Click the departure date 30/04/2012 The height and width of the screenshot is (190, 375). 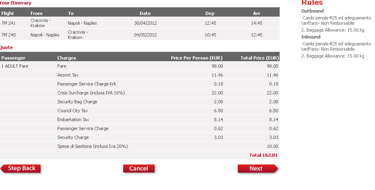[145, 23]
